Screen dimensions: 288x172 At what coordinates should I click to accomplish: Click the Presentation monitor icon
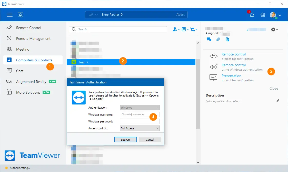click(213, 78)
